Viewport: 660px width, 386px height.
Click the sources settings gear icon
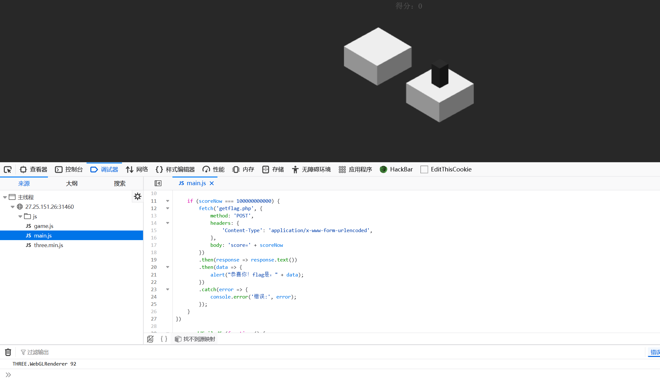(138, 196)
